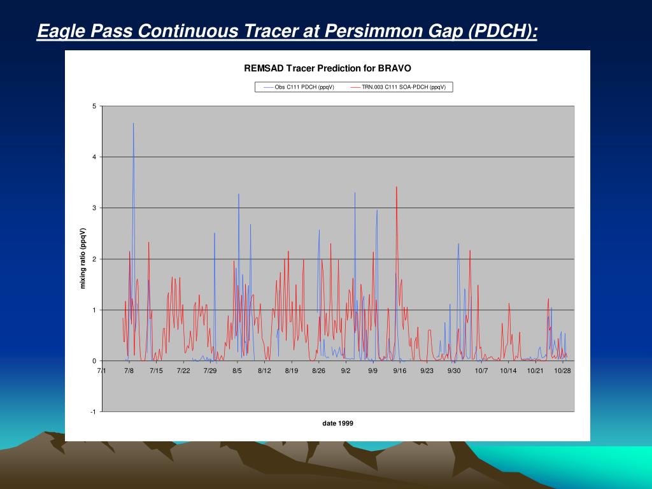652x489 pixels.
Task: Click the slide title 'Eagle Pass Continuous Tracer at Persimmon Gap (PDCH):'
Action: [287, 31]
